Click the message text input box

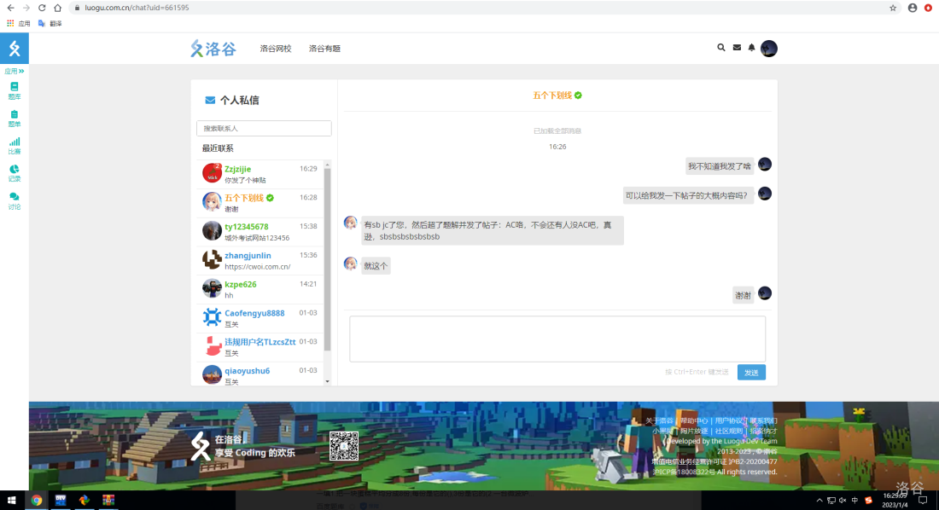(x=557, y=339)
